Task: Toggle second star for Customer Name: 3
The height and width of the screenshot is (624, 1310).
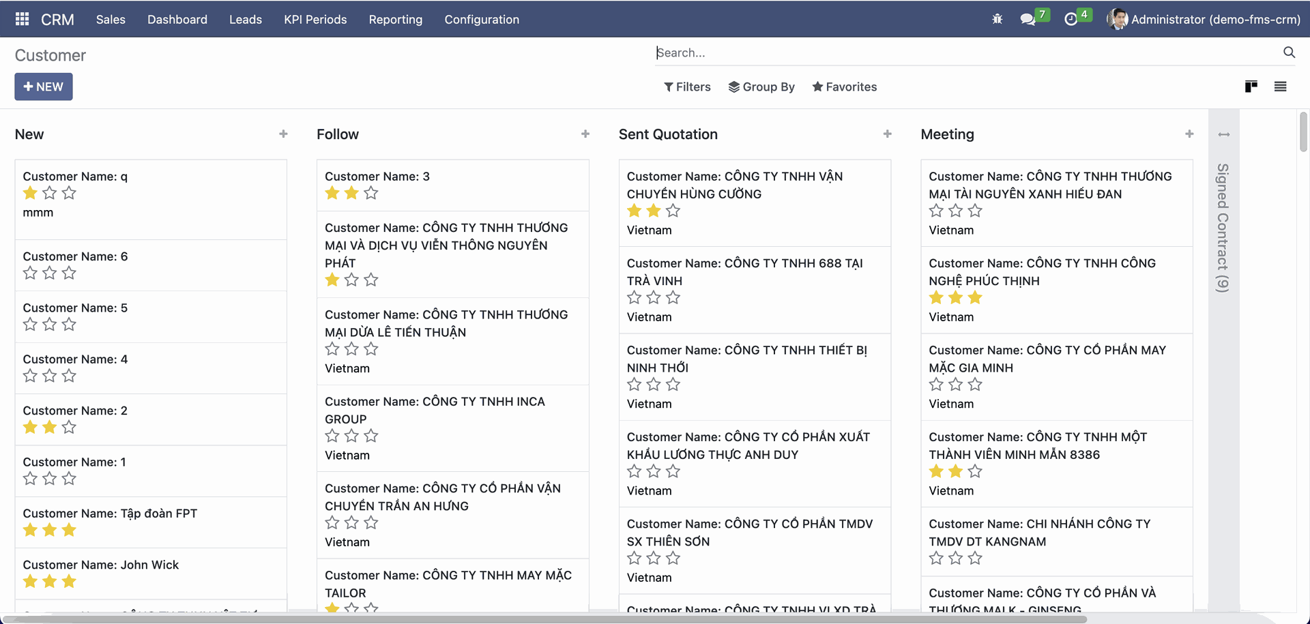Action: pyautogui.click(x=351, y=193)
